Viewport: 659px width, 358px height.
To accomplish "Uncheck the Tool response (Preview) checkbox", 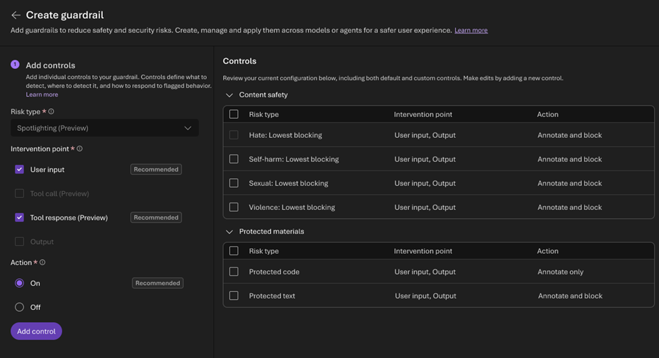I will click(x=20, y=218).
